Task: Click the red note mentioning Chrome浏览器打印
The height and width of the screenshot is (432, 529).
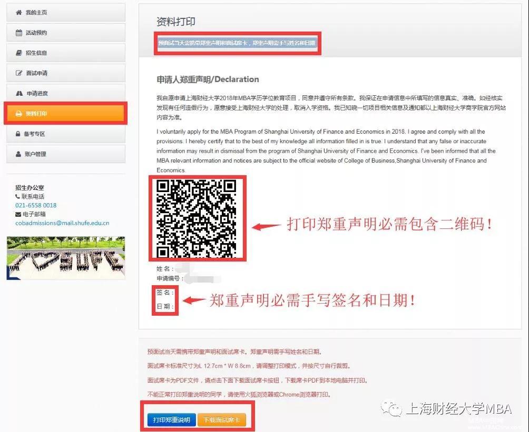Action: tap(239, 394)
